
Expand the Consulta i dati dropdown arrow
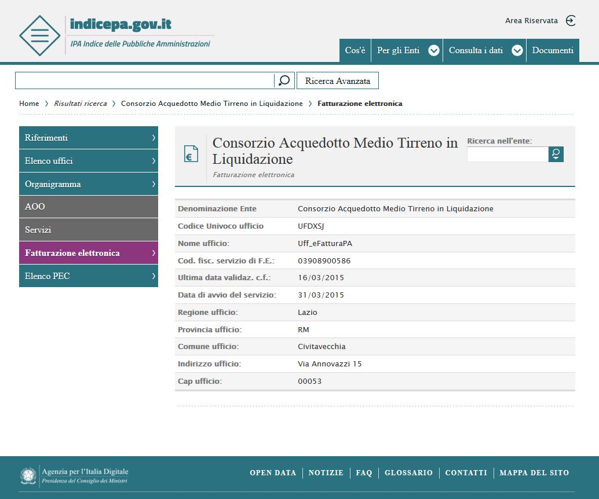point(517,50)
